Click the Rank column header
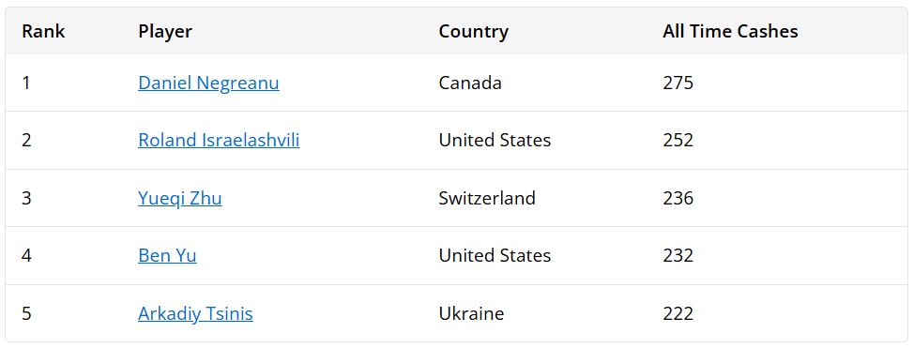This screenshot has height=348, width=914. [x=44, y=31]
